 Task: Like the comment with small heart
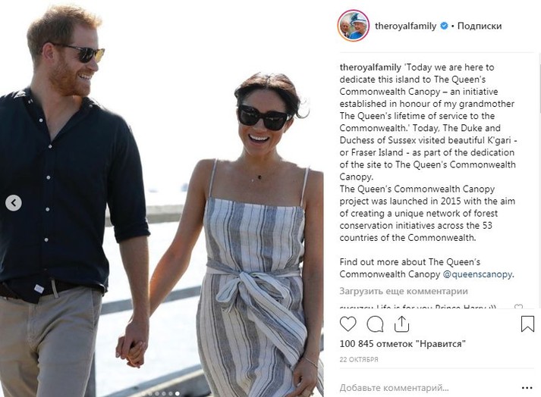519,308
